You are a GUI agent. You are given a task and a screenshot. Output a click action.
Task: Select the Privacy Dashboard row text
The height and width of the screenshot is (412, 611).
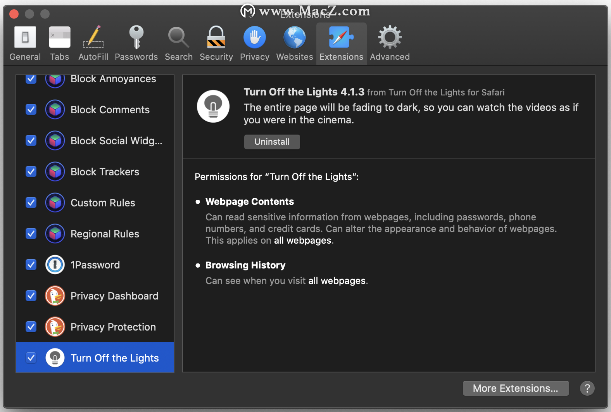(115, 296)
